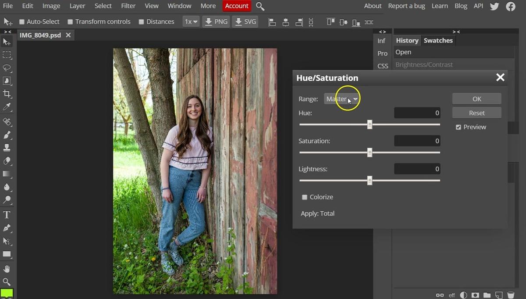Select the Pen tool

point(7,228)
